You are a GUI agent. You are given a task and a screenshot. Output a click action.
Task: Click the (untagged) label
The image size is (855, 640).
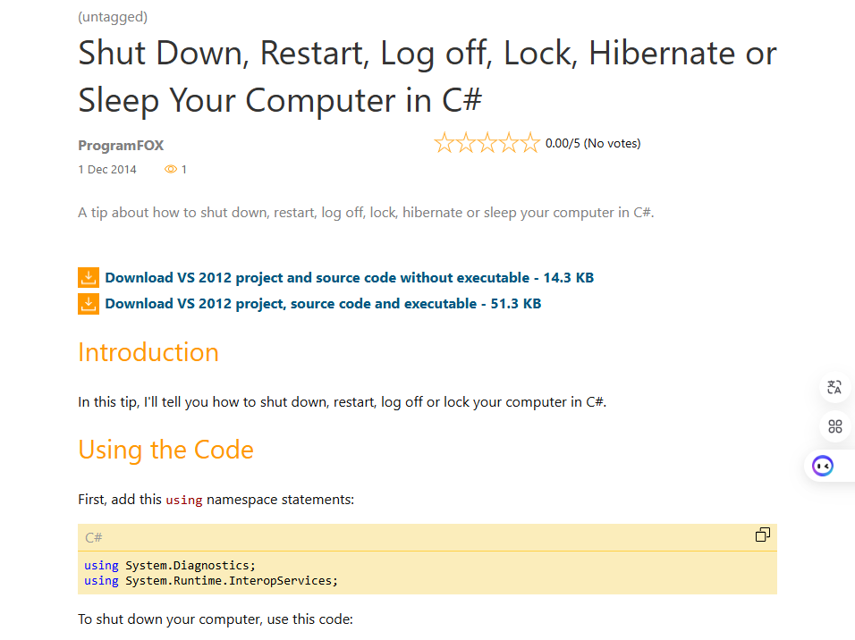click(x=113, y=17)
